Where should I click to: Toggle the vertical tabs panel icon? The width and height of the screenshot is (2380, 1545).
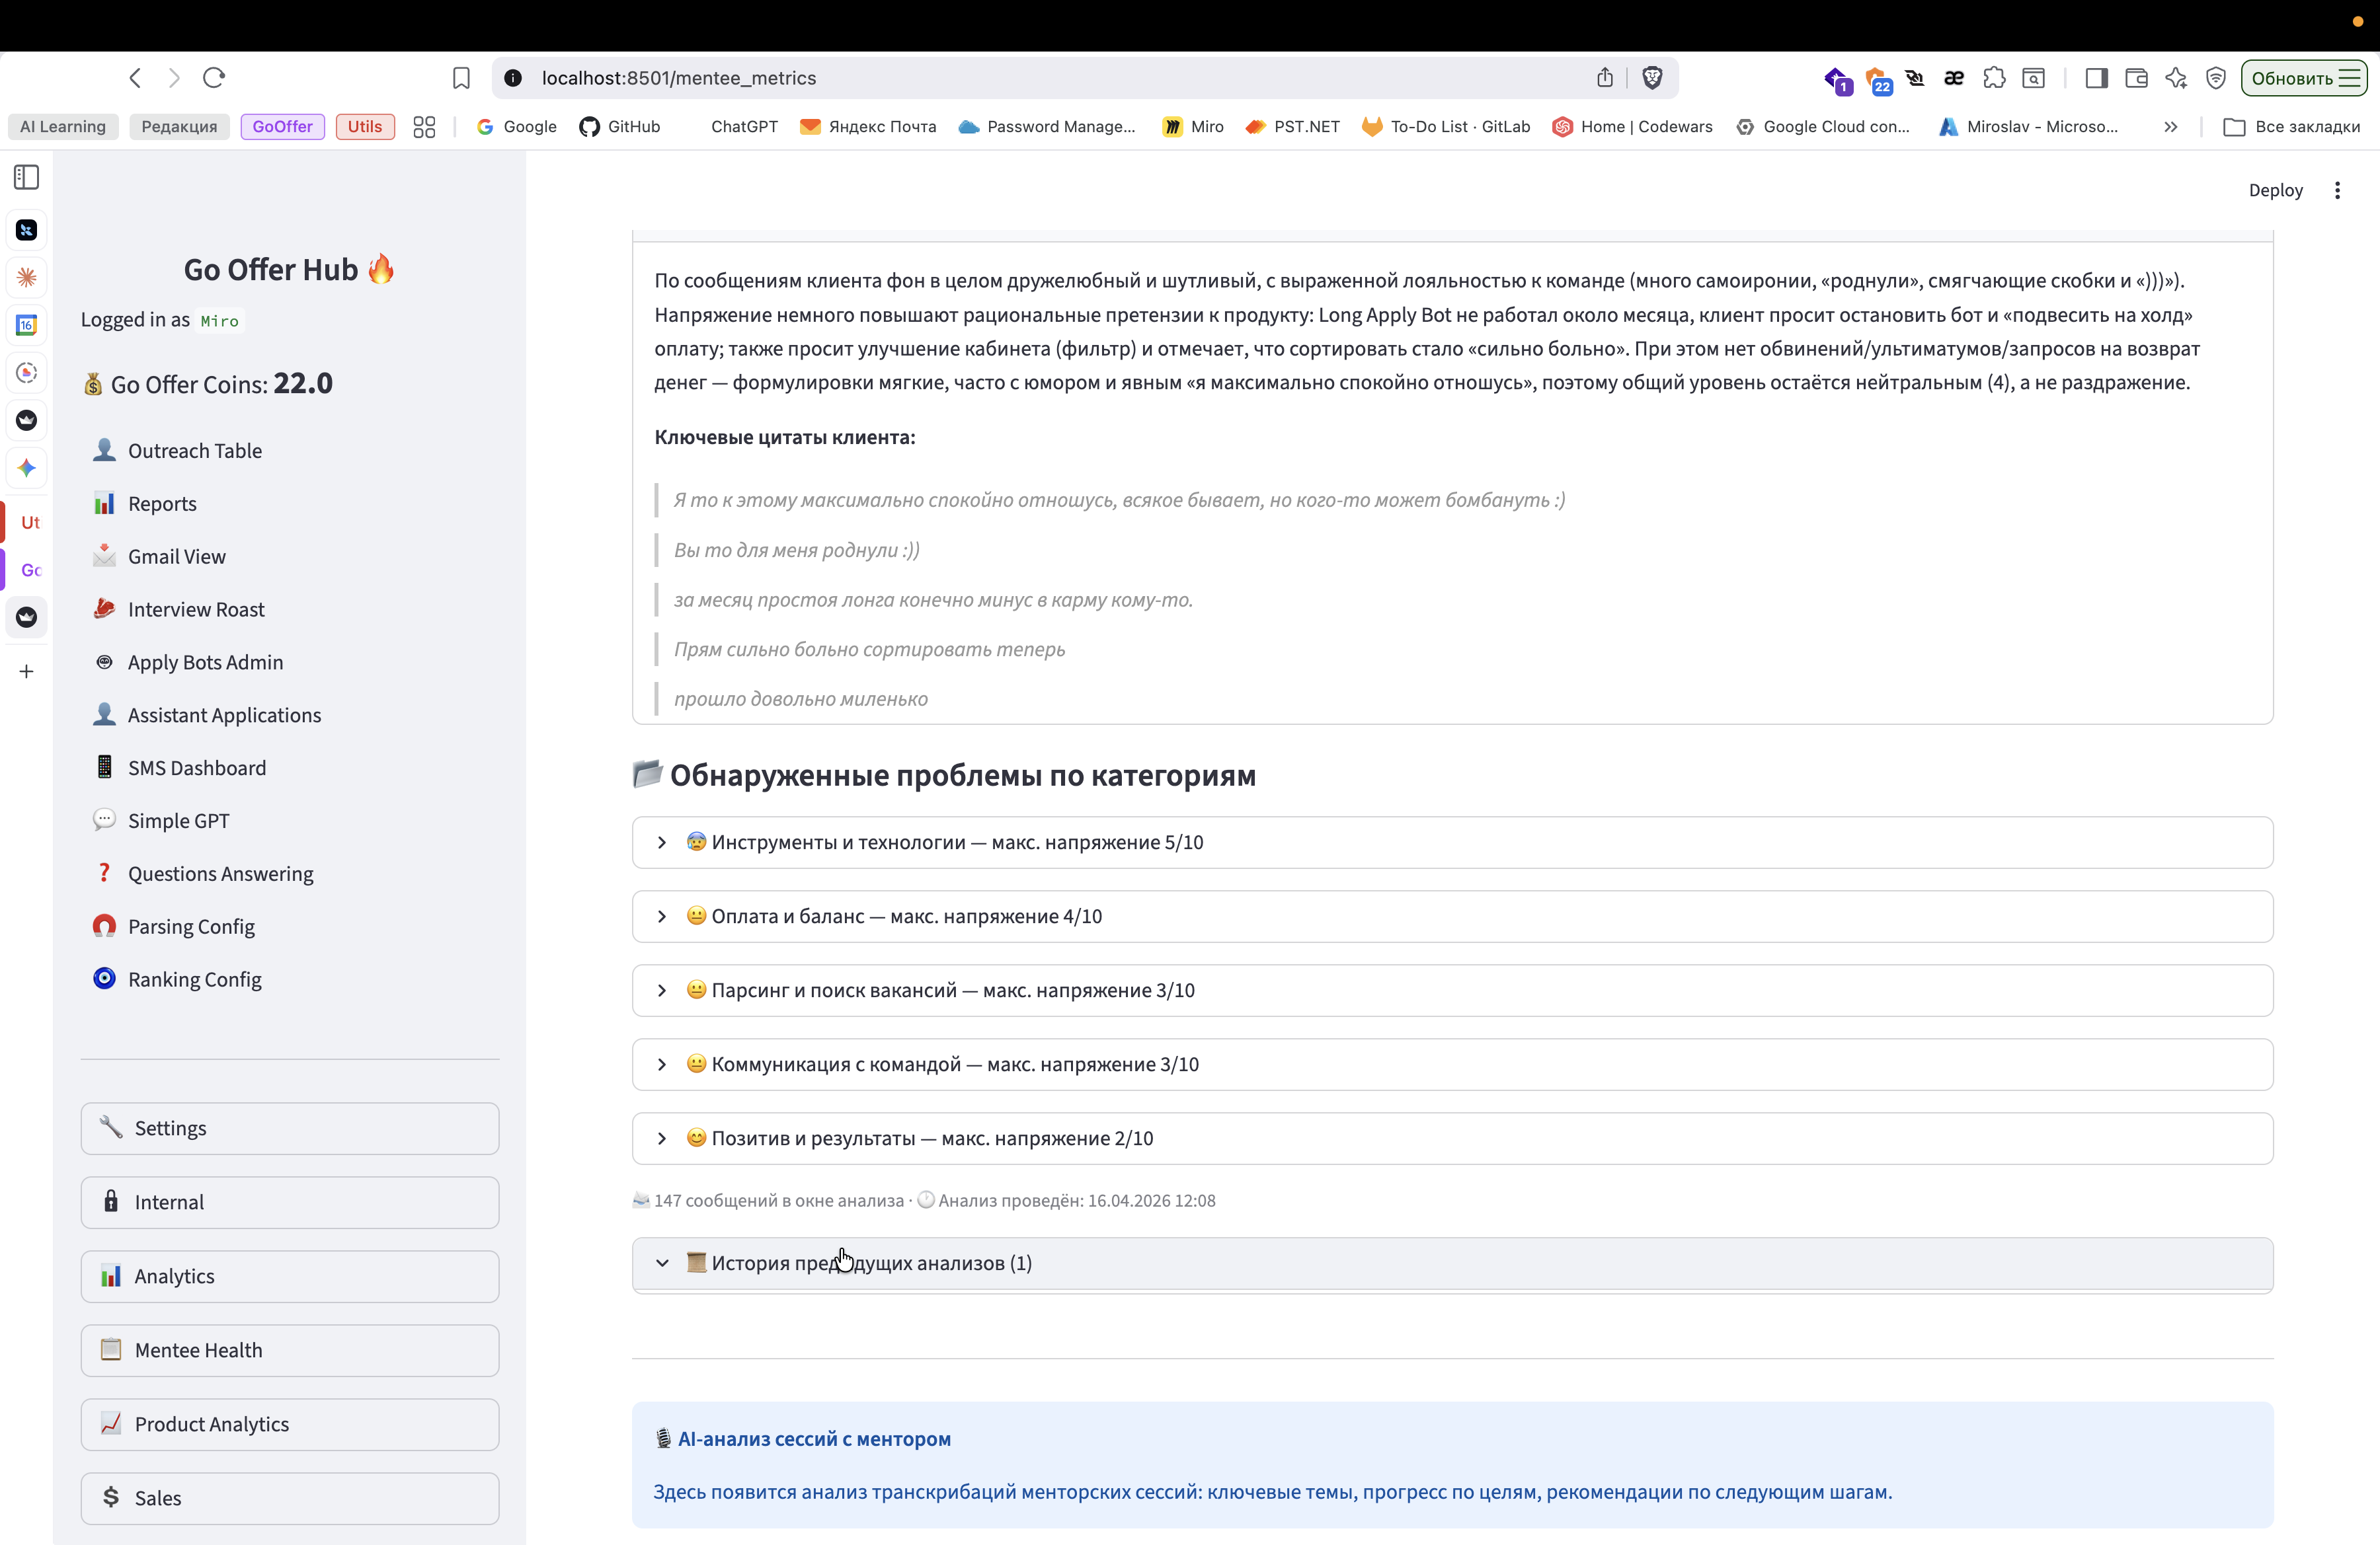[27, 178]
